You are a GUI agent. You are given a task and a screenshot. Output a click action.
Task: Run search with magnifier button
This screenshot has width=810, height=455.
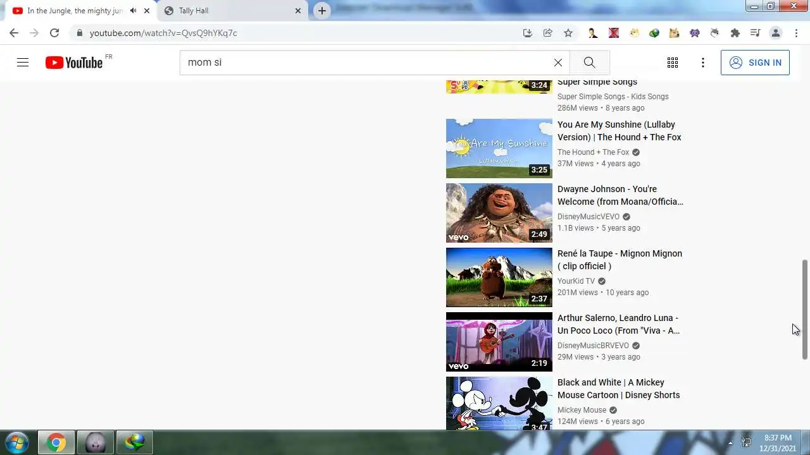[589, 63]
